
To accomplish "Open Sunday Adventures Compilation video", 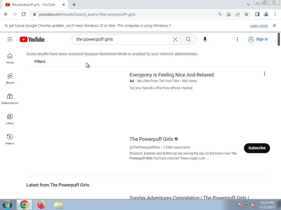I will pyautogui.click(x=189, y=197).
